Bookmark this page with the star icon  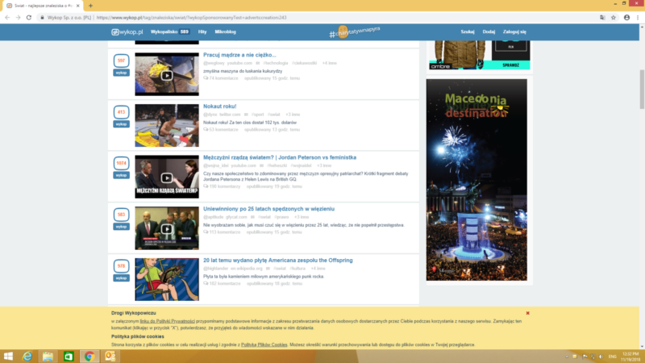(614, 17)
